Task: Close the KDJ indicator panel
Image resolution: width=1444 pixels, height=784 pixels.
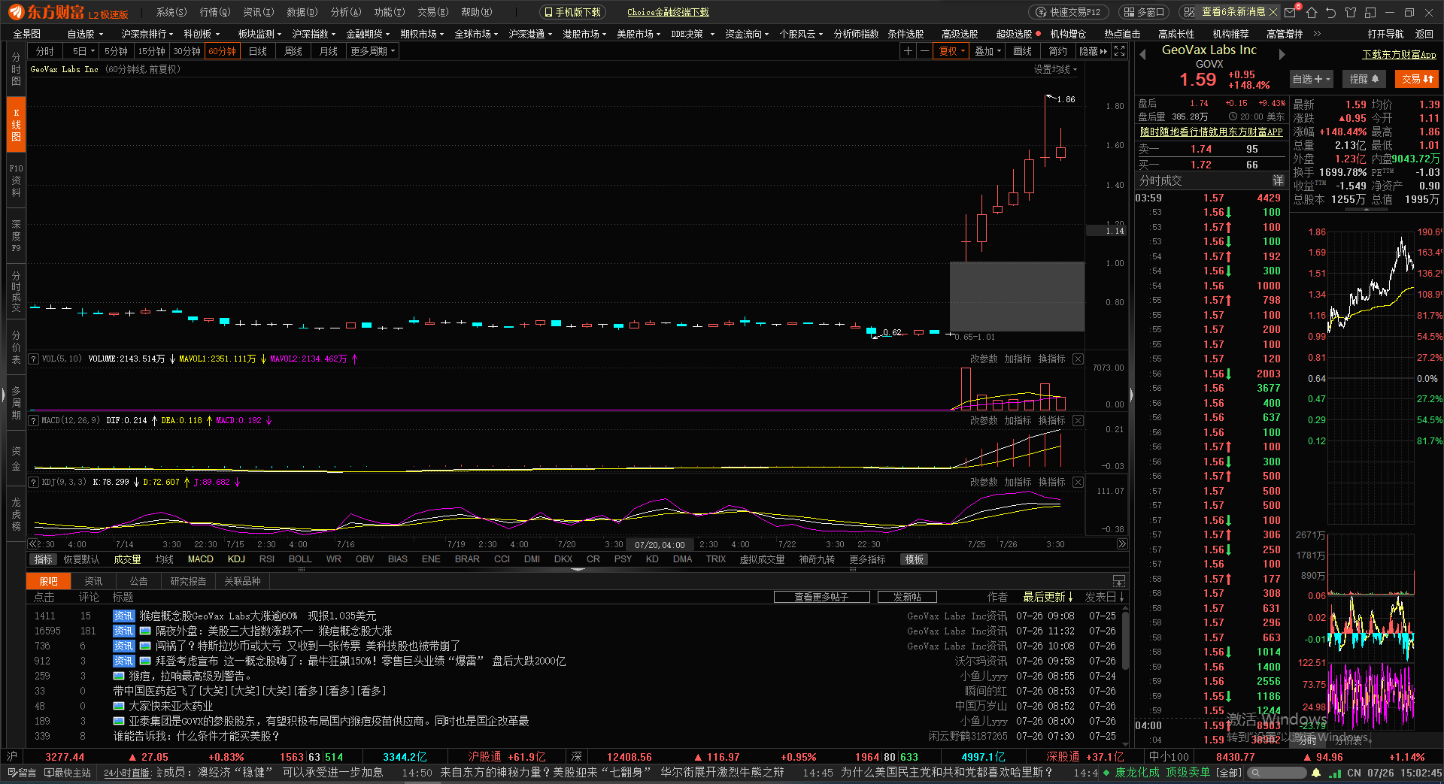Action: (x=1078, y=483)
